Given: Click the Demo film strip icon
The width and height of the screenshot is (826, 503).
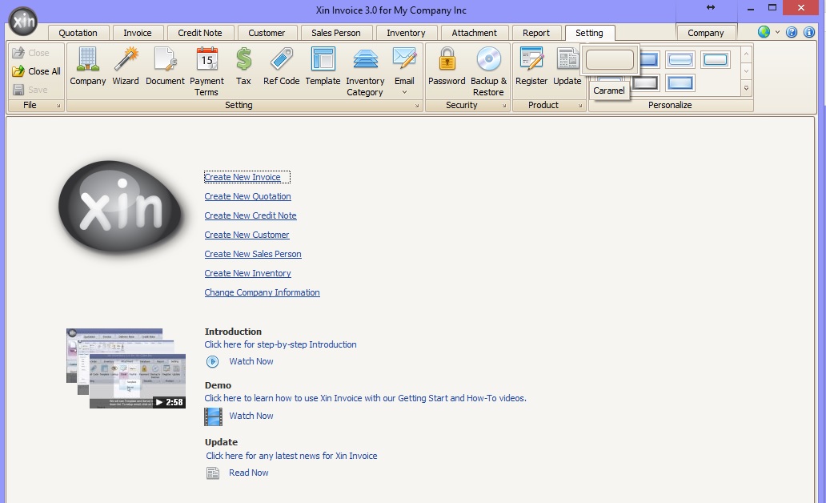Looking at the screenshot, I should [x=214, y=416].
